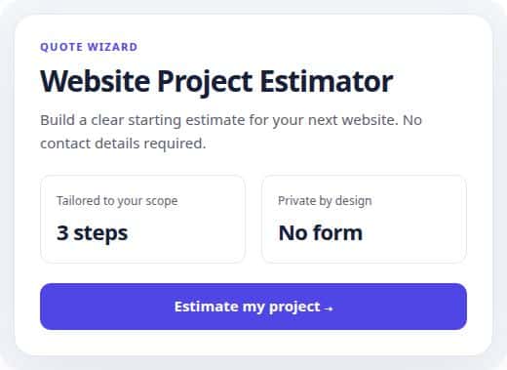Select the Tailored to your scope card
The image size is (507, 370).
(142, 219)
